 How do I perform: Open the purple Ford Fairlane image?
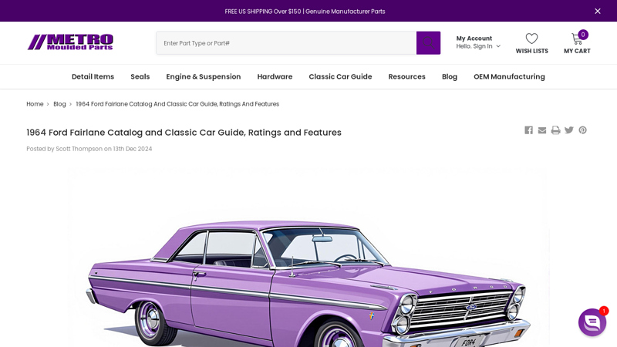pos(308,258)
